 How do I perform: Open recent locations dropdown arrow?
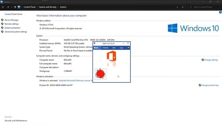tap(11, 7)
